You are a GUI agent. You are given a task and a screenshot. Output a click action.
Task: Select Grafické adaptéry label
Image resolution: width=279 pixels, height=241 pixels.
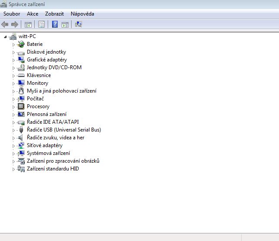pos(47,60)
